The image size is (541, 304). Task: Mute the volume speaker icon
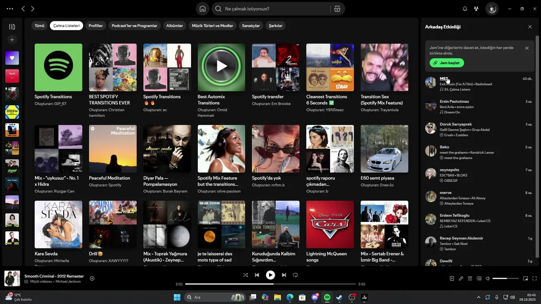[488, 279]
